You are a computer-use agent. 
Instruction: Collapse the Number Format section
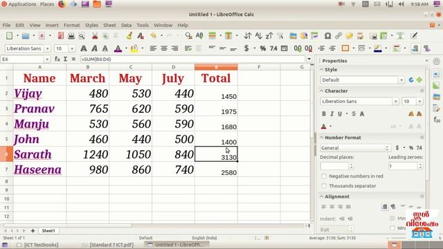pyautogui.click(x=322, y=138)
